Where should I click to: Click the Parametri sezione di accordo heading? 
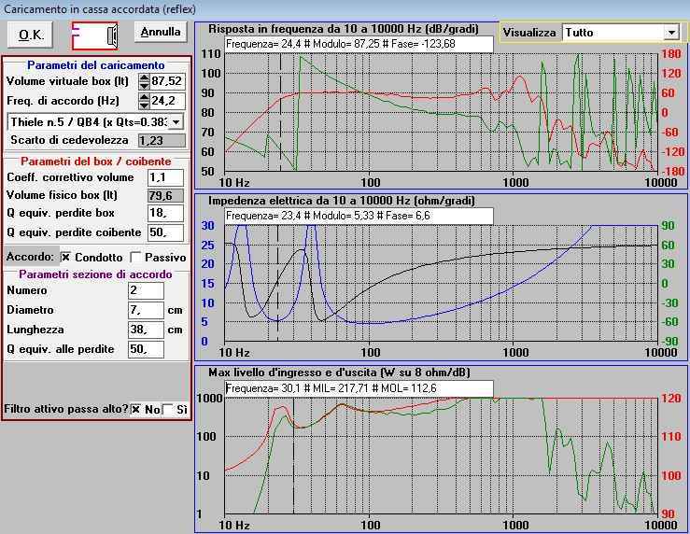point(95,274)
